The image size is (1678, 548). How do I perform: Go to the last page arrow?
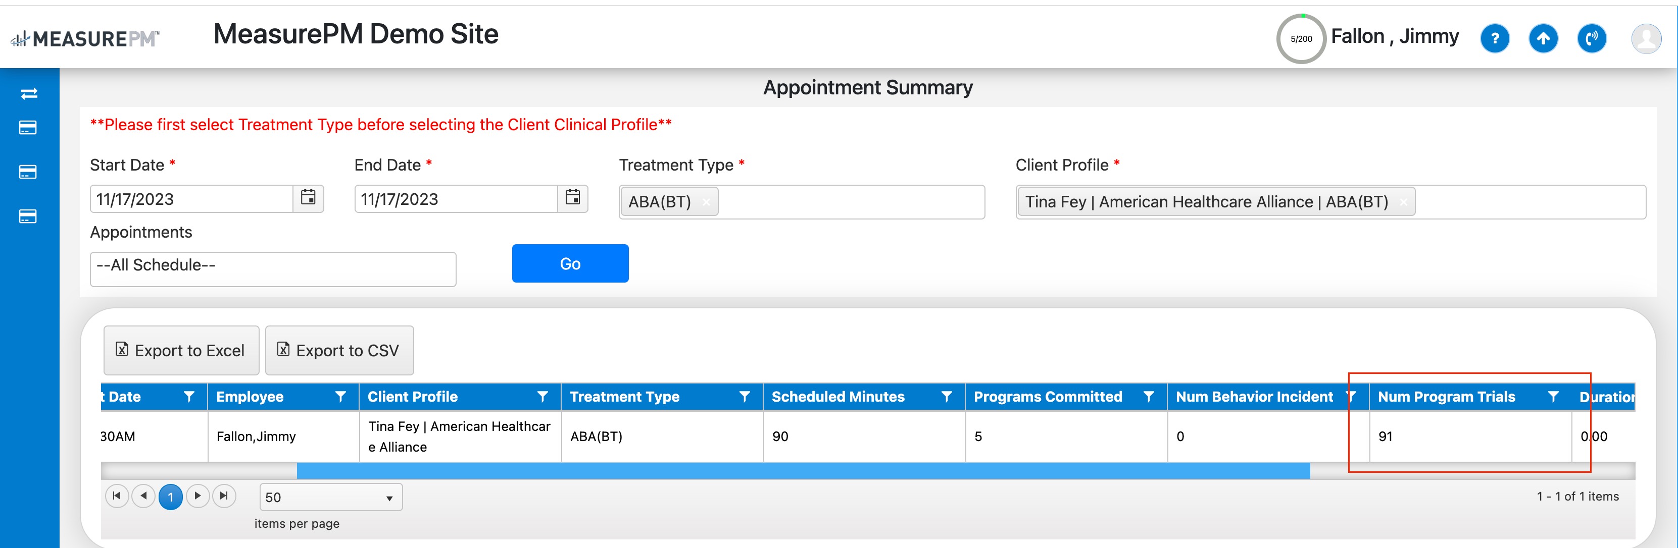[x=224, y=496]
